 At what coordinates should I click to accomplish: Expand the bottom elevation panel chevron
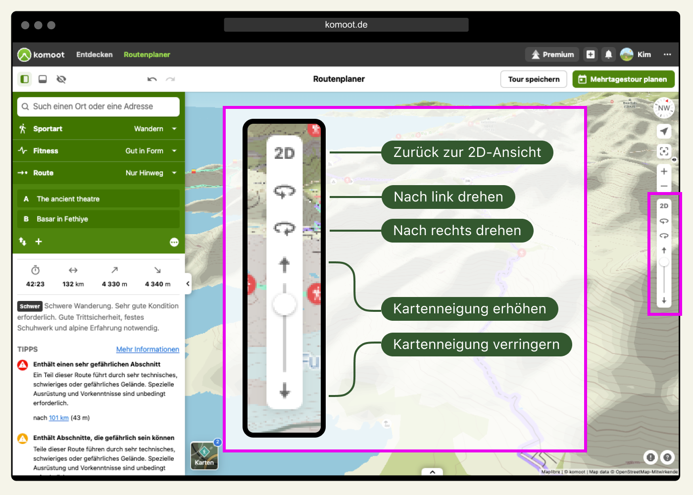[433, 472]
